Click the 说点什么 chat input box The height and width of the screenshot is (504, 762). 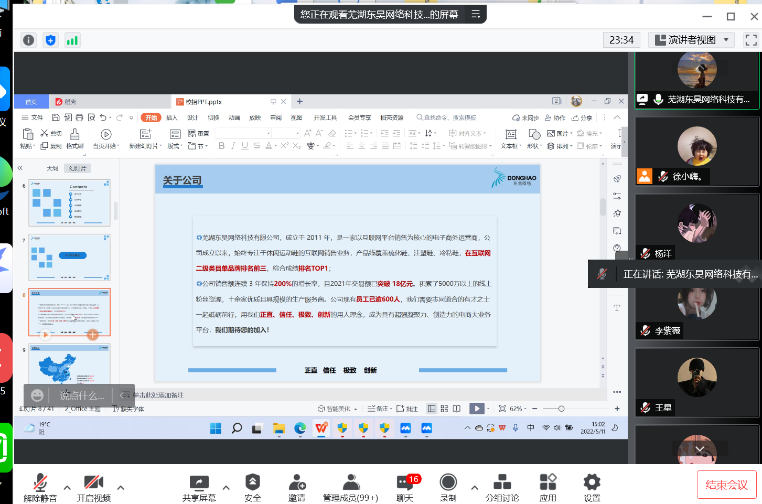coord(82,395)
